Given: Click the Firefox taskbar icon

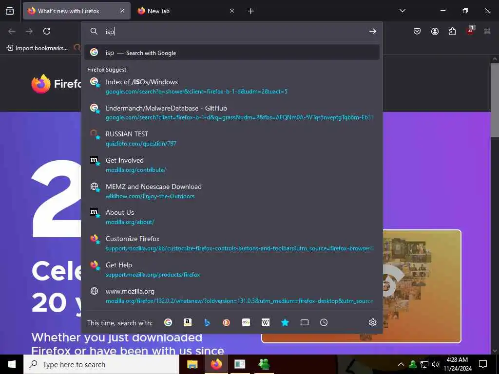Looking at the screenshot, I should pos(216,364).
